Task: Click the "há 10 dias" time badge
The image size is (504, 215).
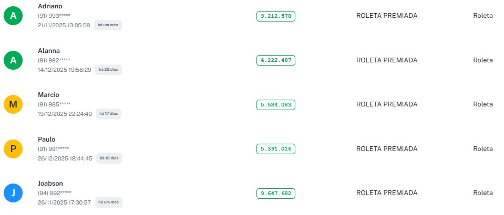Action: 109,158
